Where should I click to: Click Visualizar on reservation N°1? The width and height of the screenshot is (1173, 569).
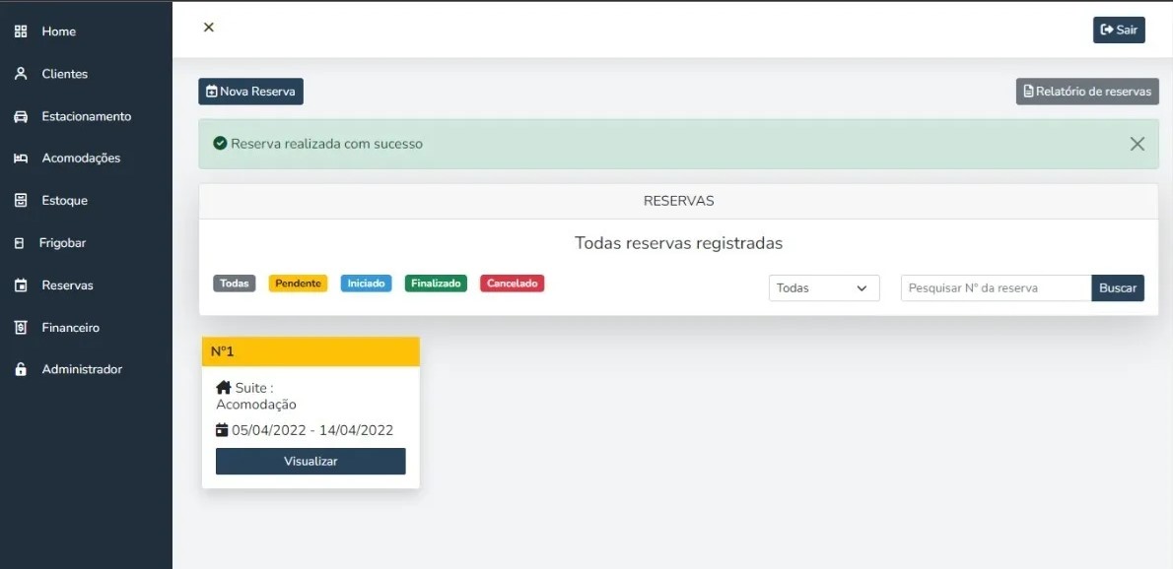click(x=310, y=461)
